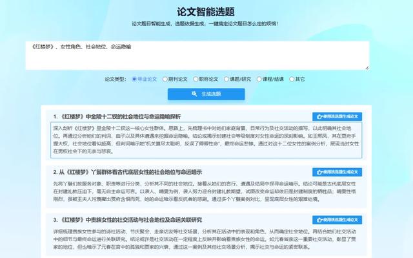
Task: Select the 毕业论文 radio button
Action: [x=134, y=79]
